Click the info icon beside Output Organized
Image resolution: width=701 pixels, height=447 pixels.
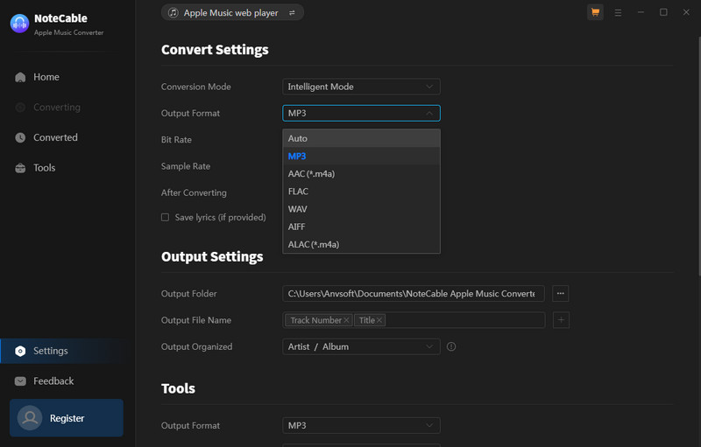(x=451, y=346)
